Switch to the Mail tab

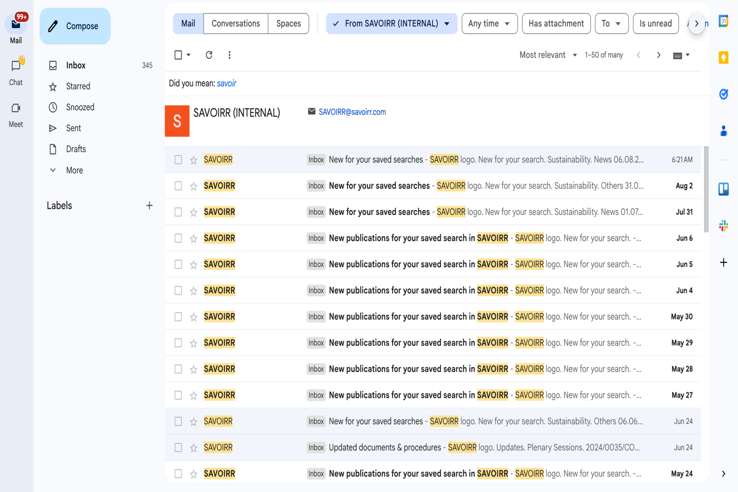tap(188, 23)
